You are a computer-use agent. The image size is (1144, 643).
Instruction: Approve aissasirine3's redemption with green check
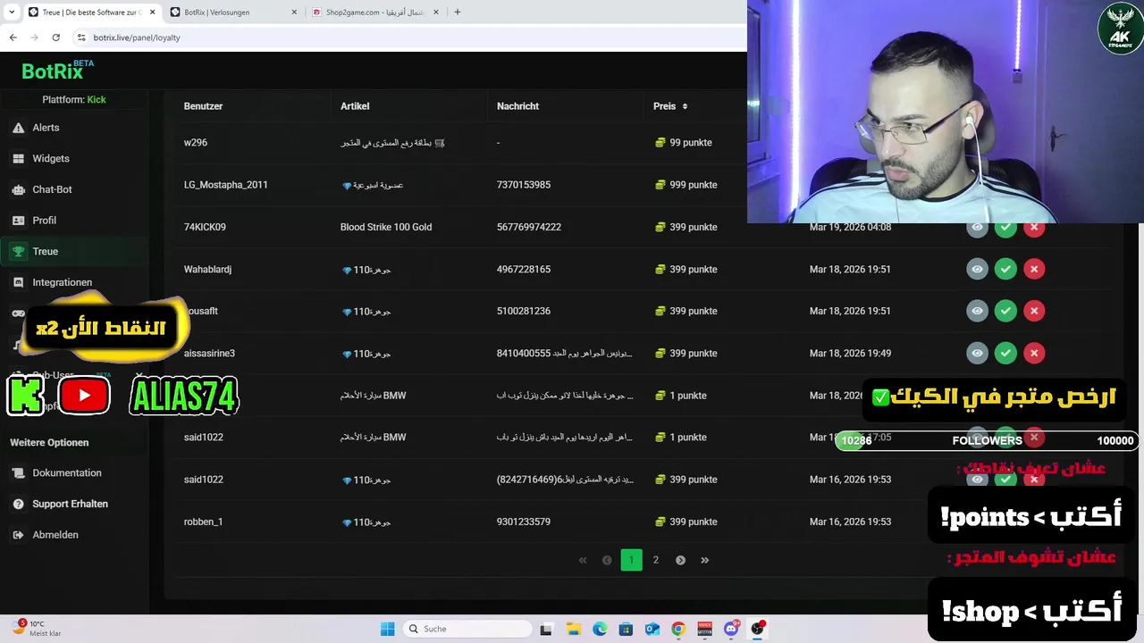click(1005, 353)
